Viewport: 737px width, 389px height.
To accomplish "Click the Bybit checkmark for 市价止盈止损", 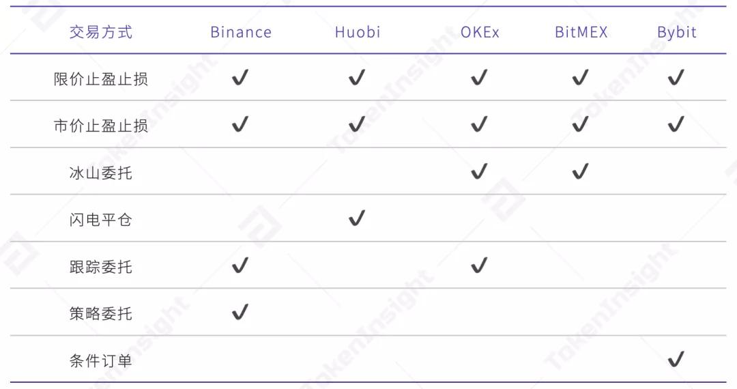I will click(676, 125).
